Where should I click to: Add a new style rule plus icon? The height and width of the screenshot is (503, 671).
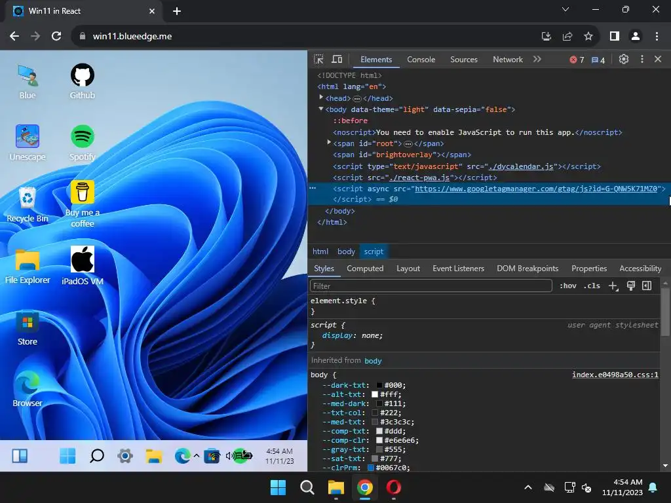(613, 286)
